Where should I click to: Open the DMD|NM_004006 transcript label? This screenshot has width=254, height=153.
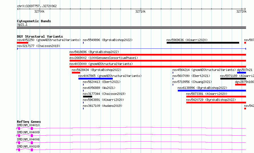[28, 139]
